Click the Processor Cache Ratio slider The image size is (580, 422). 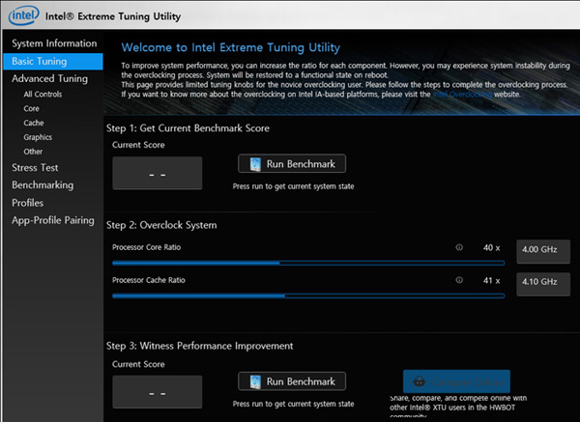coord(308,295)
